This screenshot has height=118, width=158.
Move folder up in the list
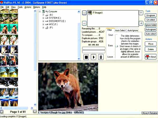[x=141, y=13]
